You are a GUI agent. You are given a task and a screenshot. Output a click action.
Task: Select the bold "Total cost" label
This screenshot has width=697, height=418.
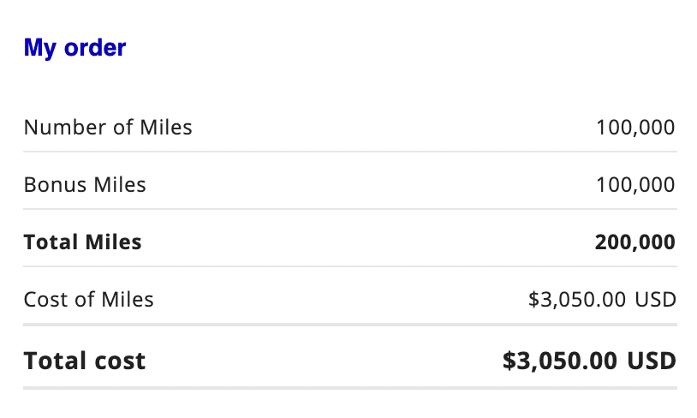(x=85, y=361)
